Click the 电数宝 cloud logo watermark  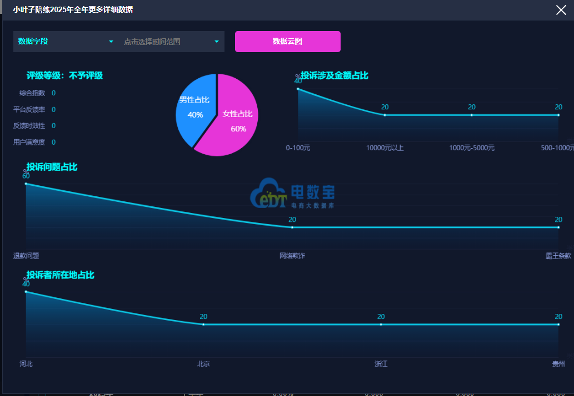click(292, 193)
